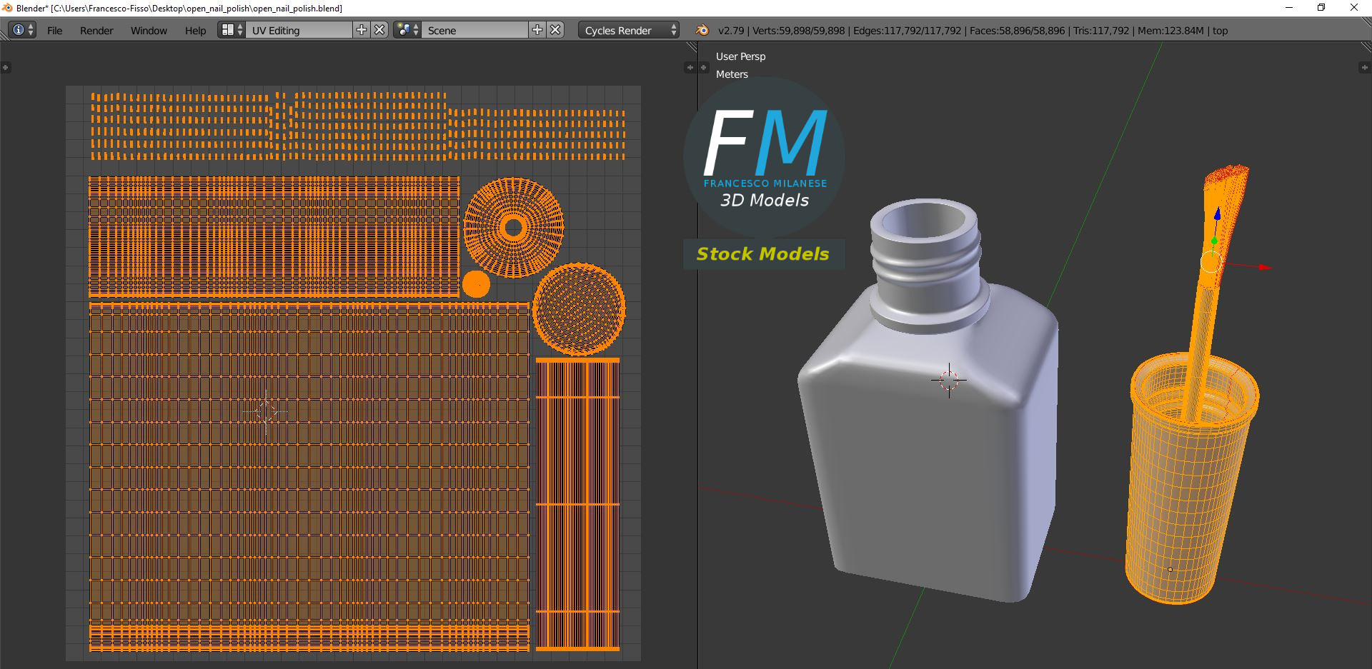Open the Help menu
Viewport: 1372px width, 669px height.
(195, 31)
